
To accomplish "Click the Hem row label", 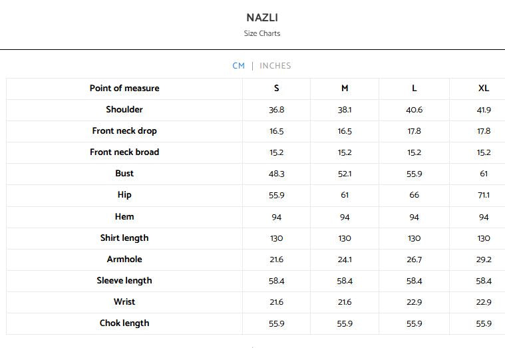I will [124, 216].
